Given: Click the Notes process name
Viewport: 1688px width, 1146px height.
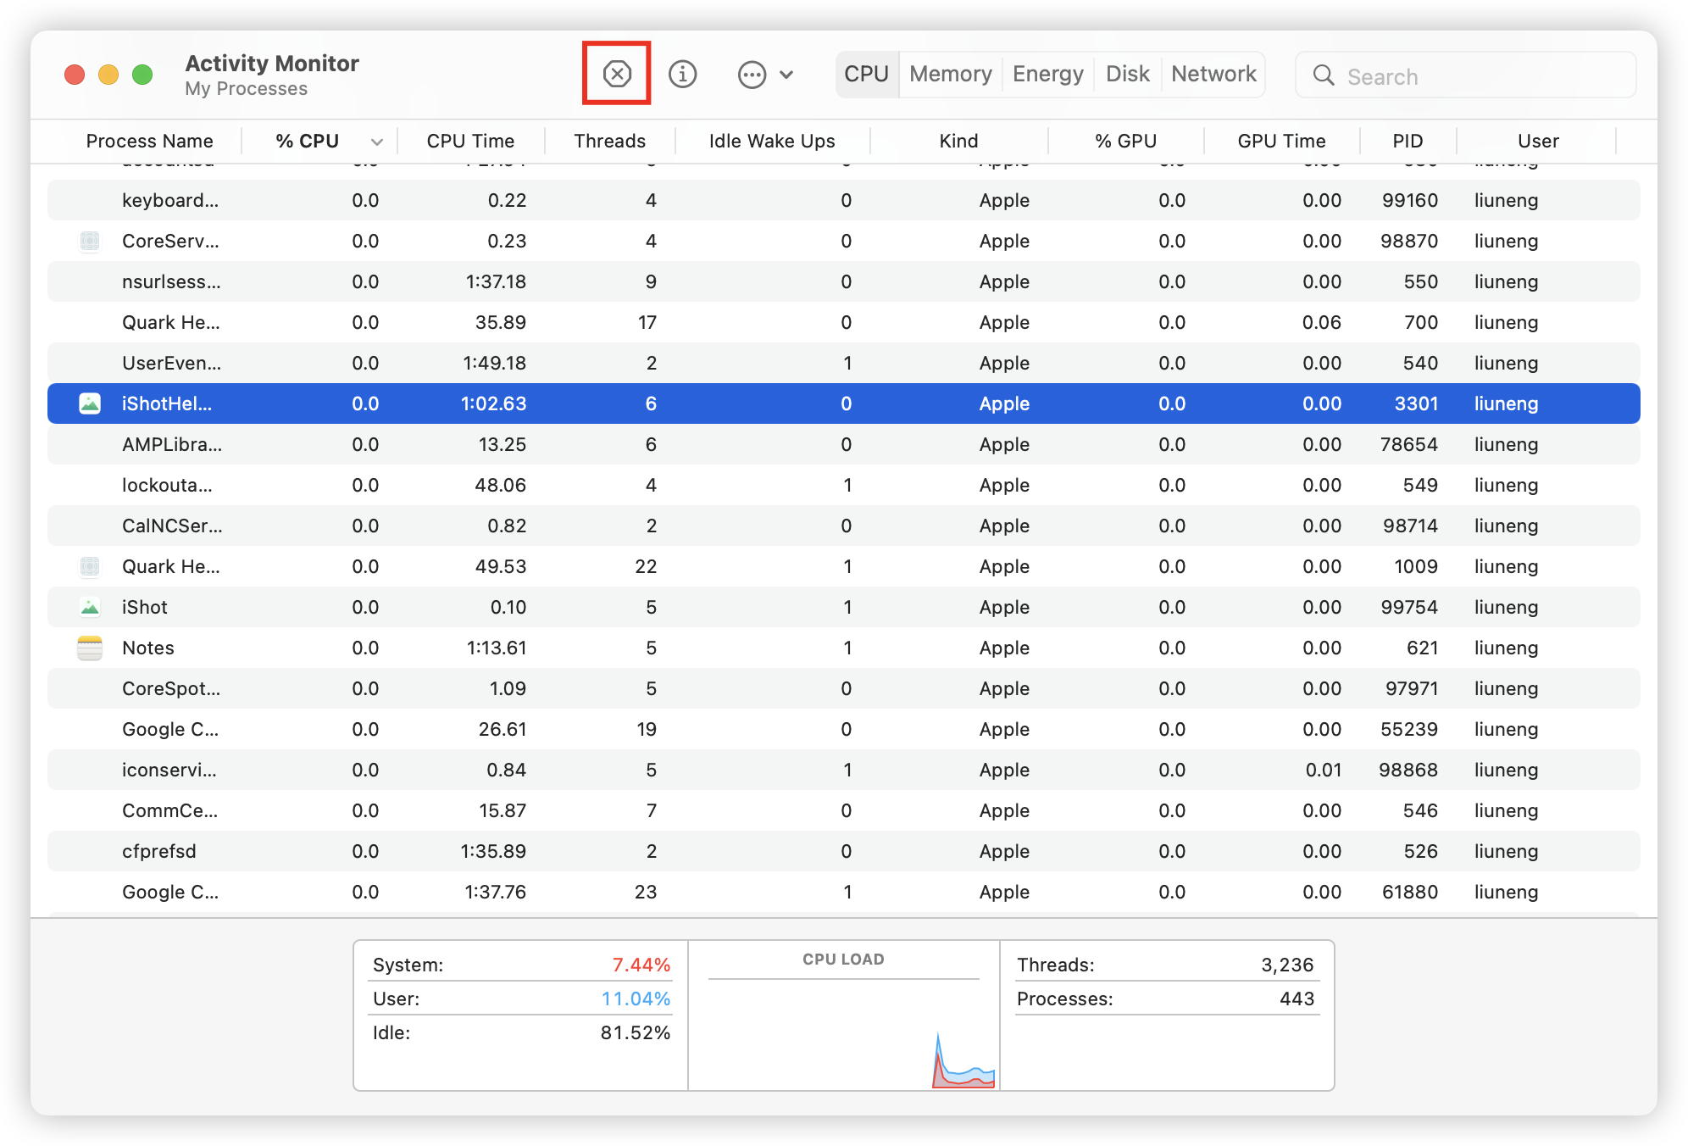Looking at the screenshot, I should coord(147,648).
